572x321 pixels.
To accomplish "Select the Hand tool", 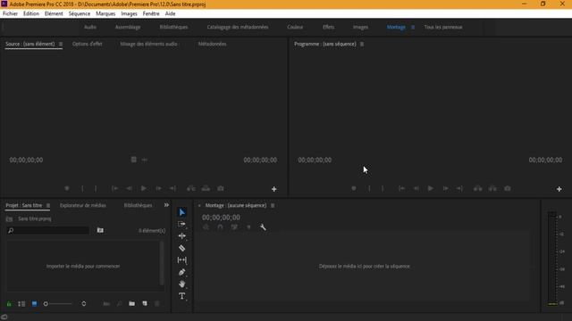I will [x=181, y=284].
